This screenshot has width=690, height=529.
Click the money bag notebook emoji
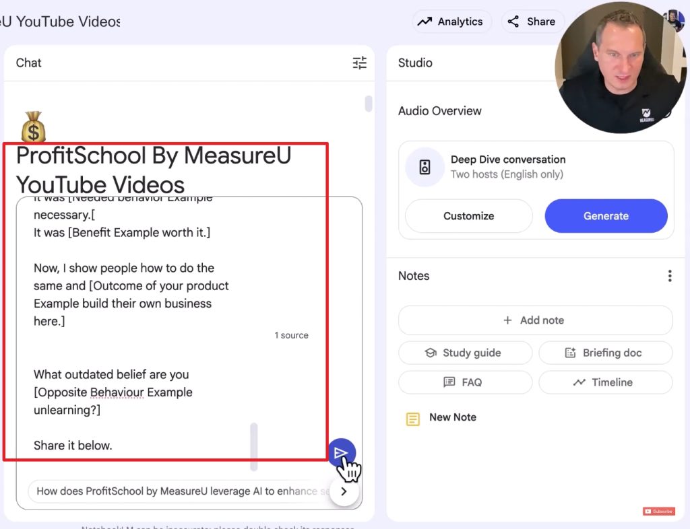point(34,127)
